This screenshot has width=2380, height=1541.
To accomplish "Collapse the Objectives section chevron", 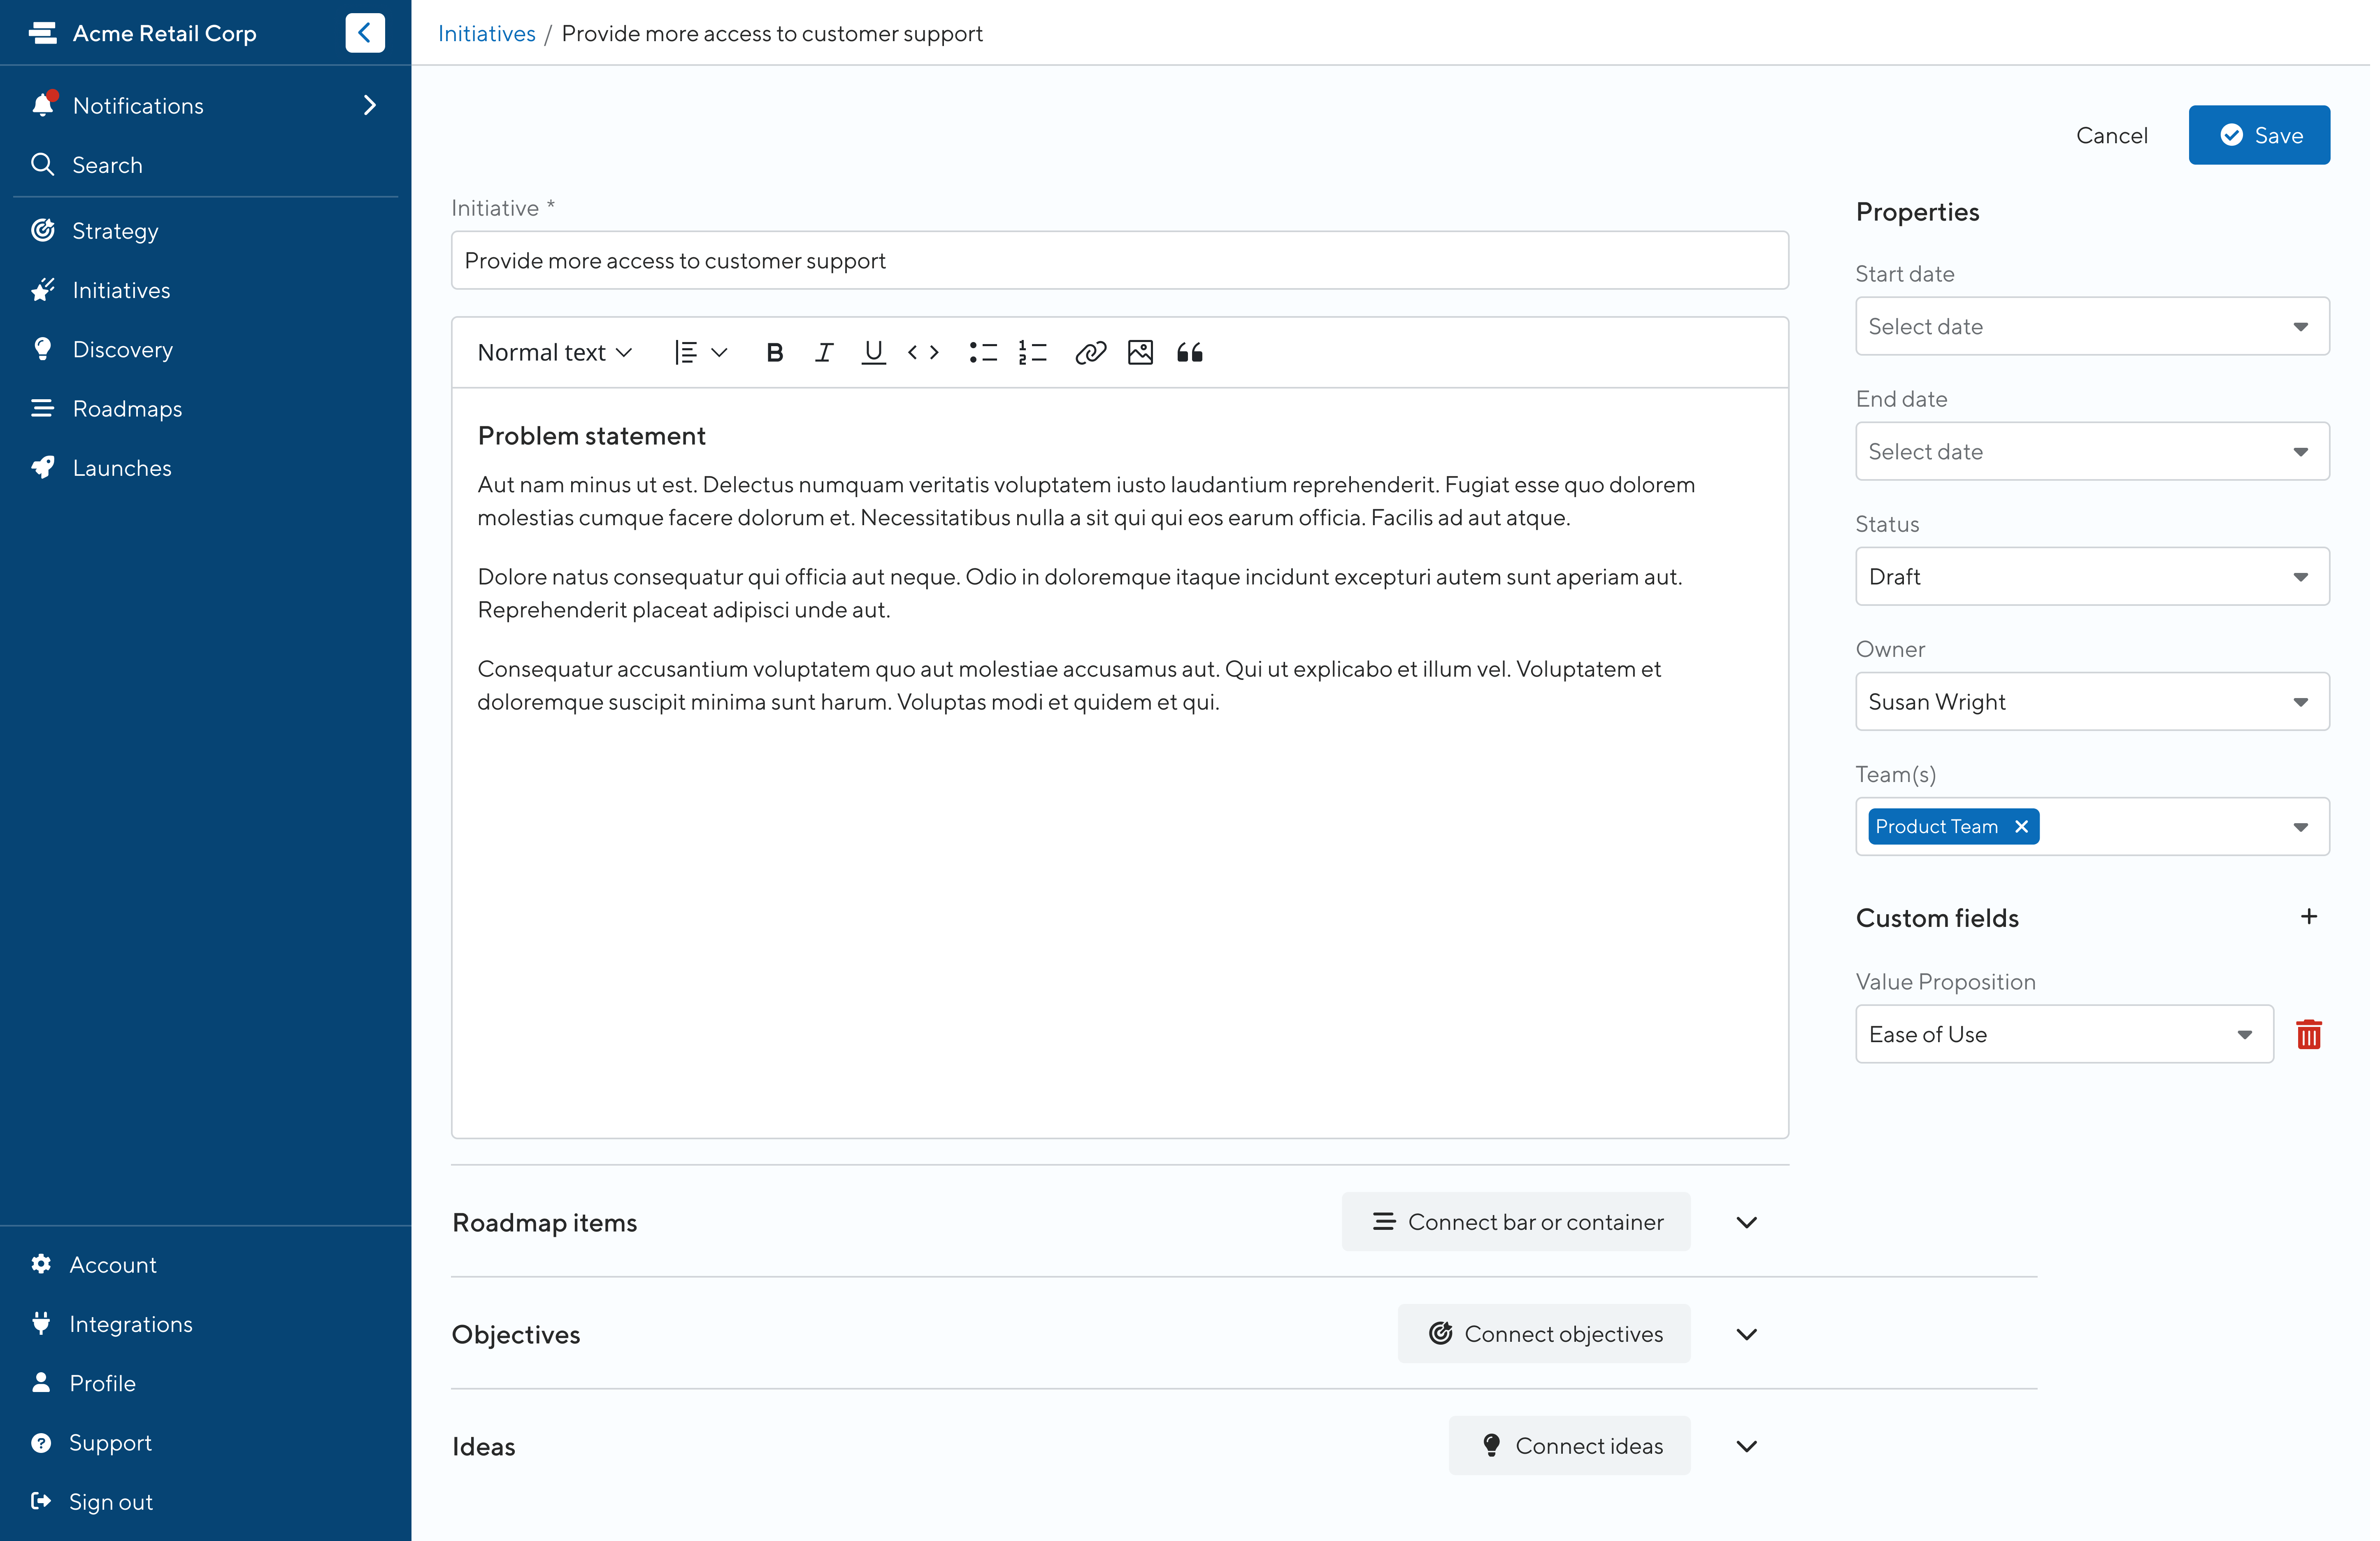I will click(x=1746, y=1334).
